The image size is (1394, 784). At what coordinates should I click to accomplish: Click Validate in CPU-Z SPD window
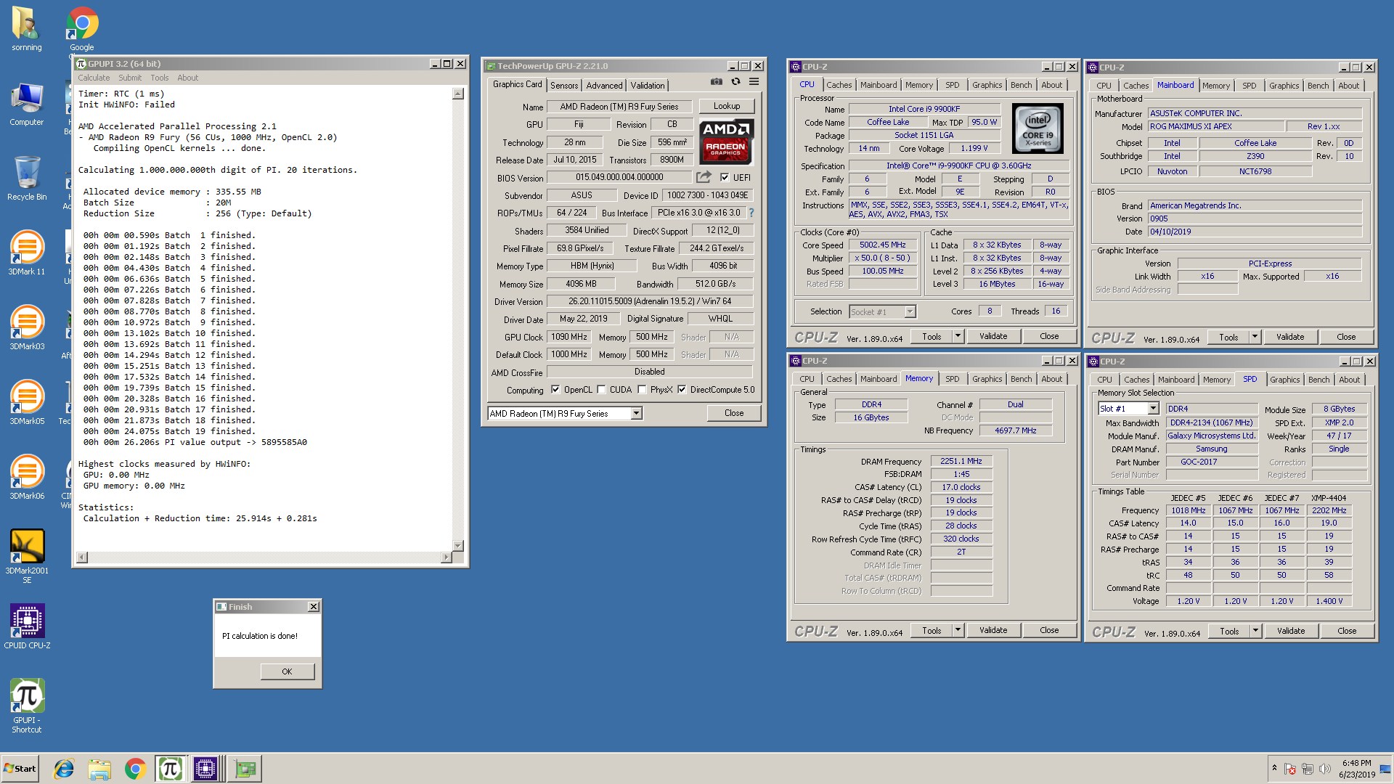tap(1291, 631)
